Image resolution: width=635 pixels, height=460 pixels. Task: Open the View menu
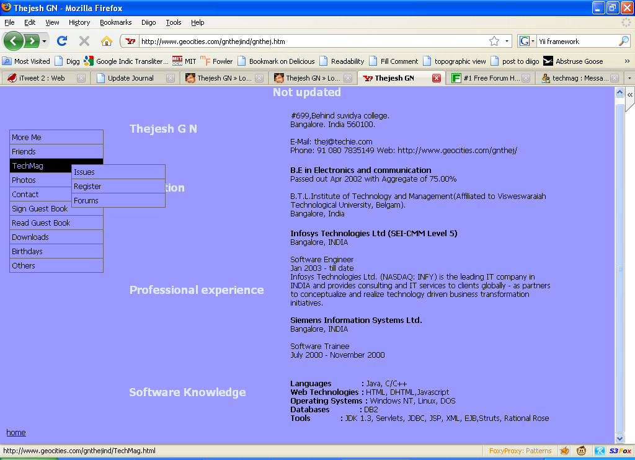tap(52, 22)
